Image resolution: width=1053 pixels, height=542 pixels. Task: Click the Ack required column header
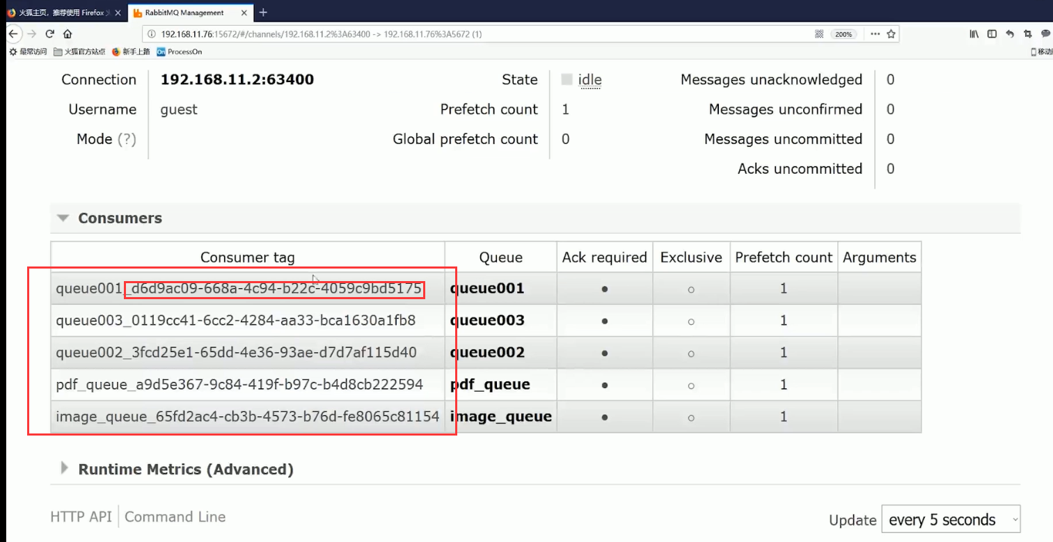pyautogui.click(x=605, y=257)
